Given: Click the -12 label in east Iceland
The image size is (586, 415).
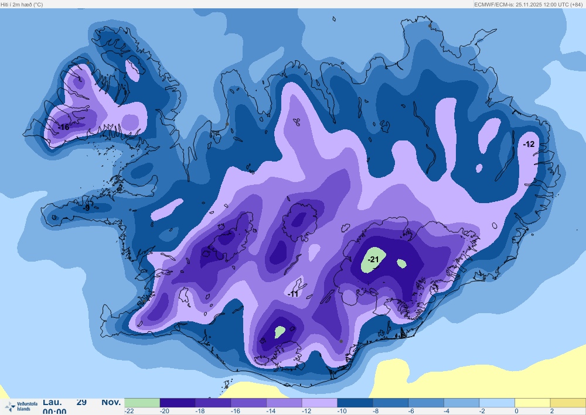Looking at the screenshot, I should pyautogui.click(x=529, y=144).
